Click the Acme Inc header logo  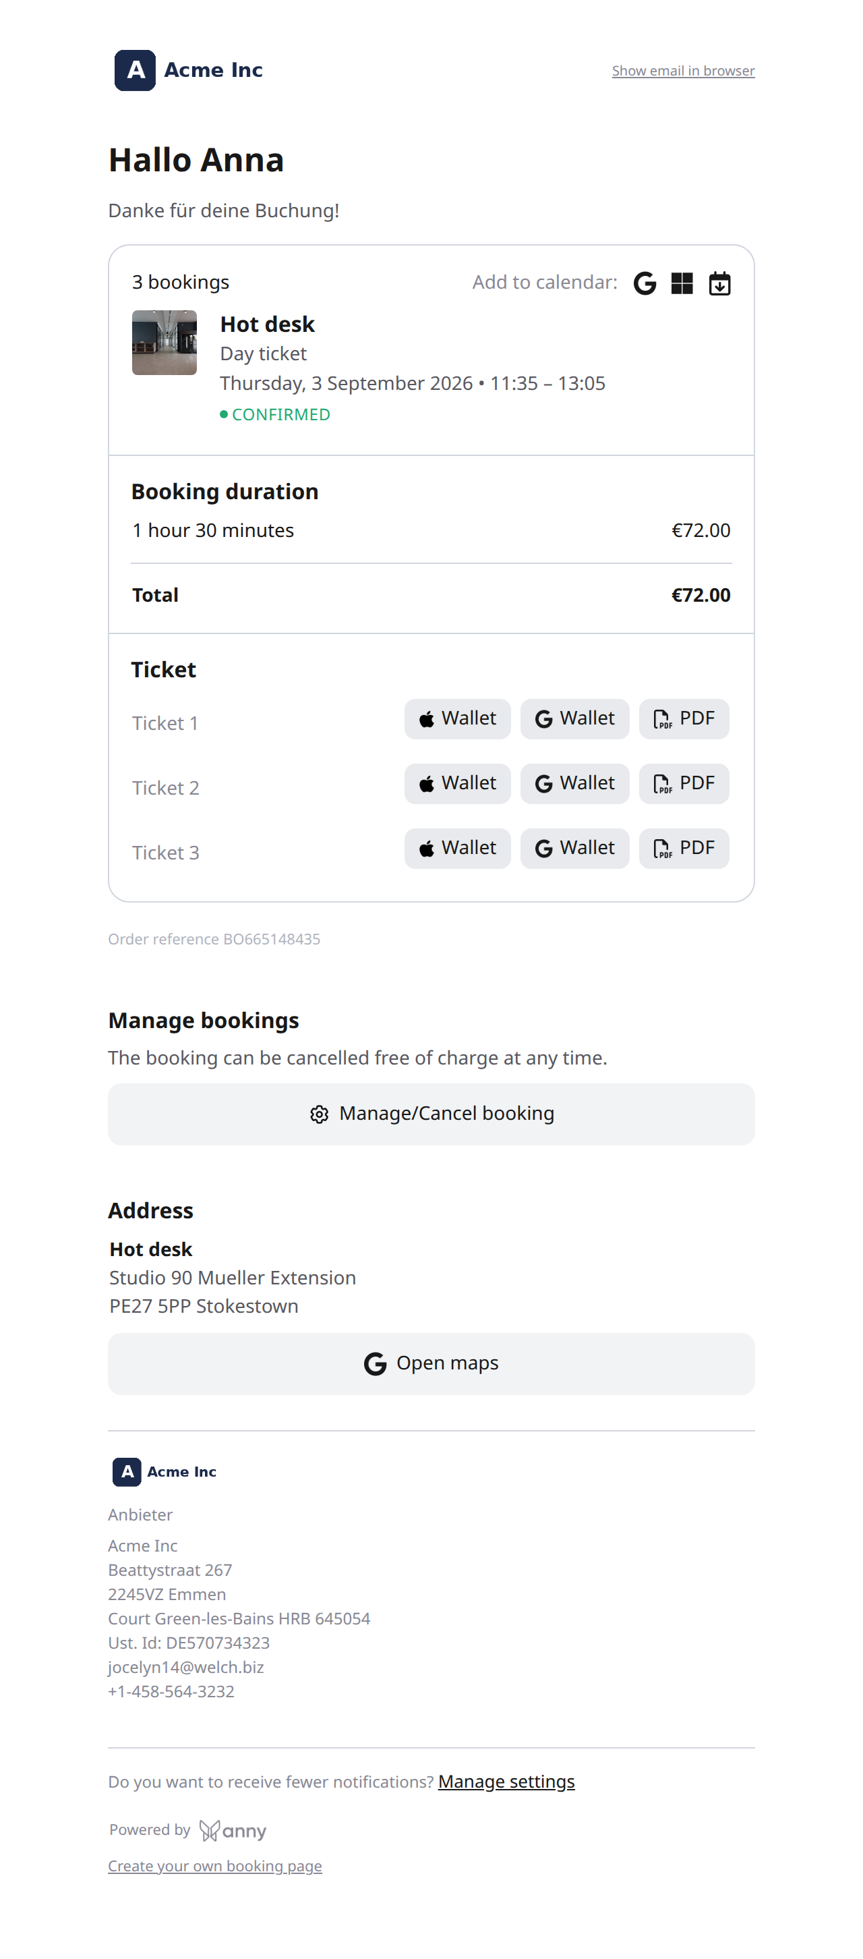tap(189, 70)
